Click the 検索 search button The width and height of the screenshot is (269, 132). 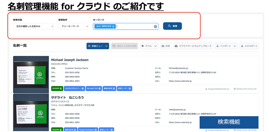point(172,26)
